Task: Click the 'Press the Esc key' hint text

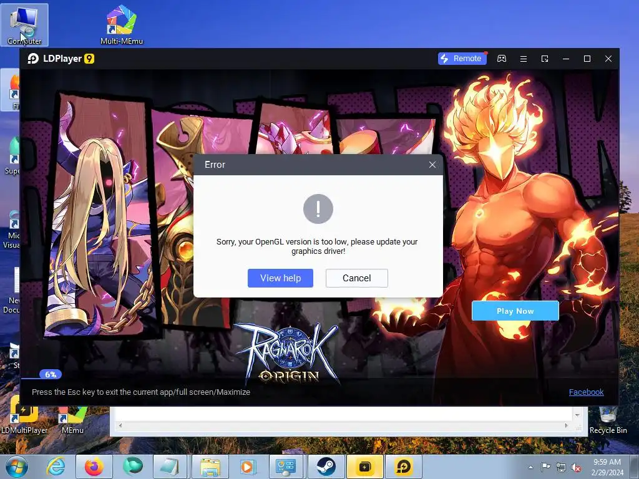Action: click(x=141, y=392)
